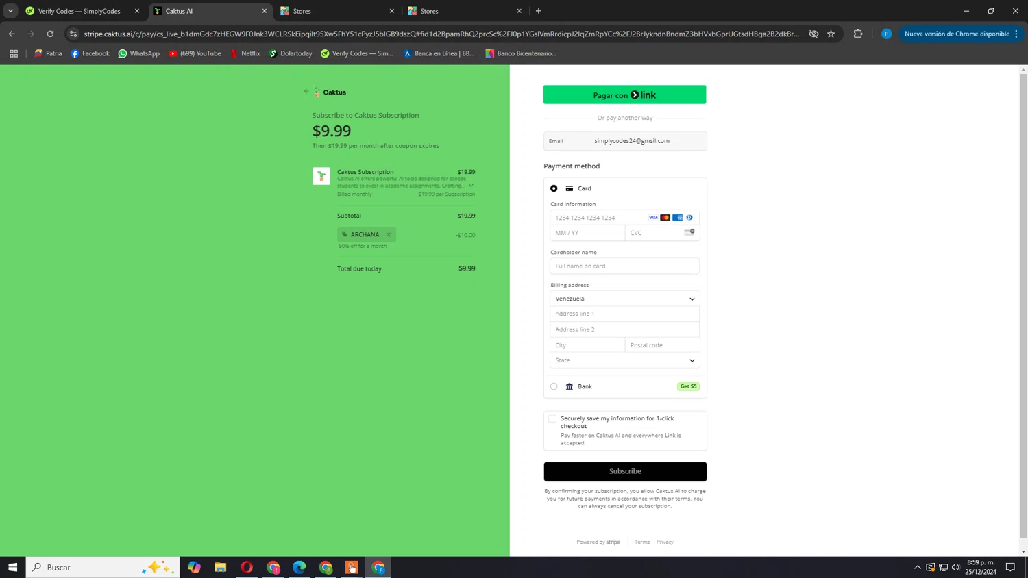The width and height of the screenshot is (1028, 578).
Task: Open the Privacy link in footer
Action: (x=665, y=542)
